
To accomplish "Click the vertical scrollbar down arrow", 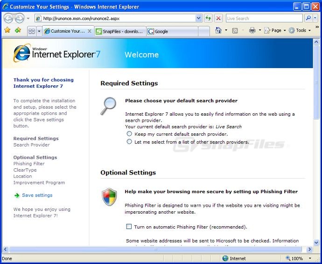I will pos(316,243).
